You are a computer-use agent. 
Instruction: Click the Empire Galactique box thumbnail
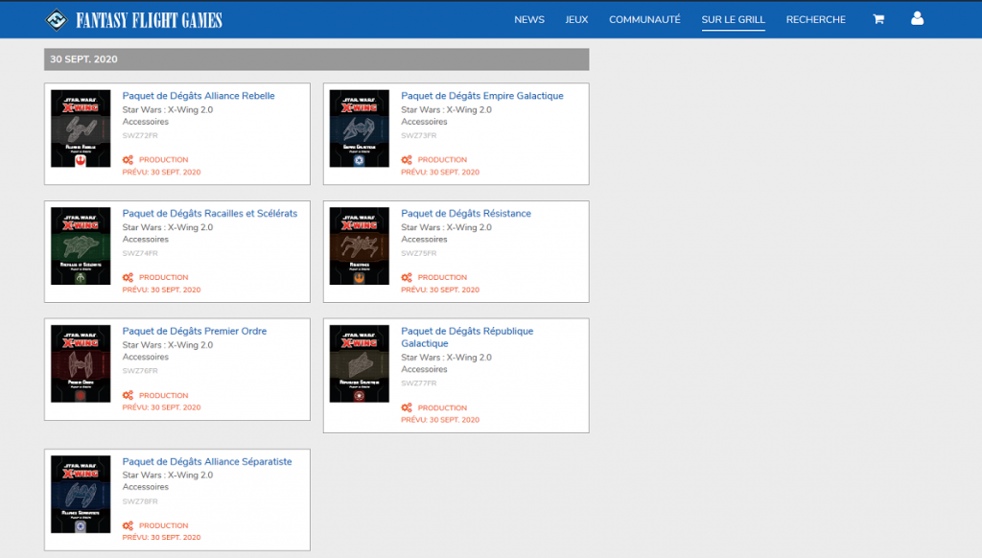coord(360,128)
